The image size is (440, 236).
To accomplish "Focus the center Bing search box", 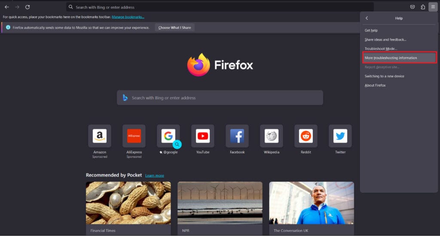I will [220, 98].
